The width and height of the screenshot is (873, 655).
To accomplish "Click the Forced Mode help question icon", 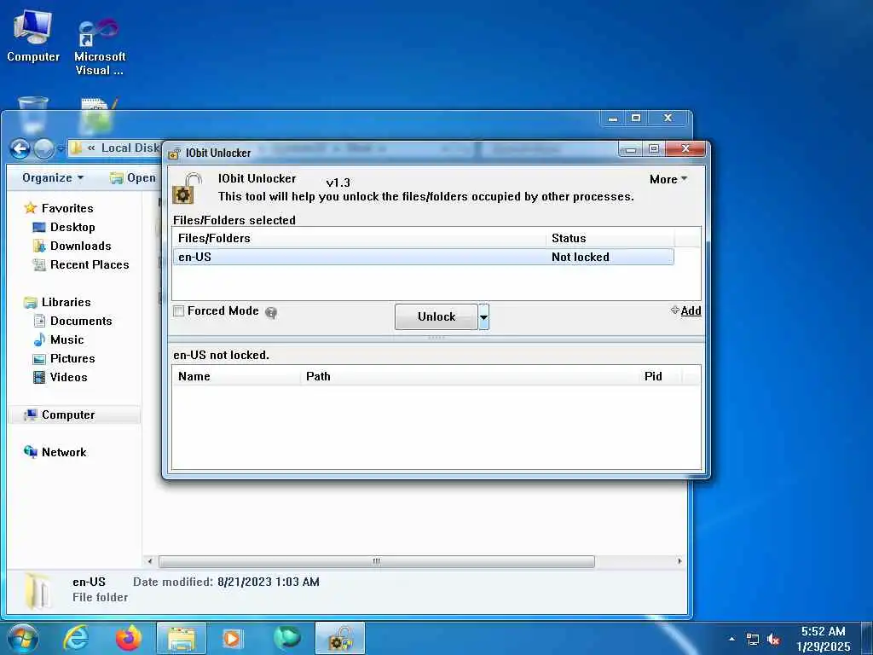I will pyautogui.click(x=271, y=312).
